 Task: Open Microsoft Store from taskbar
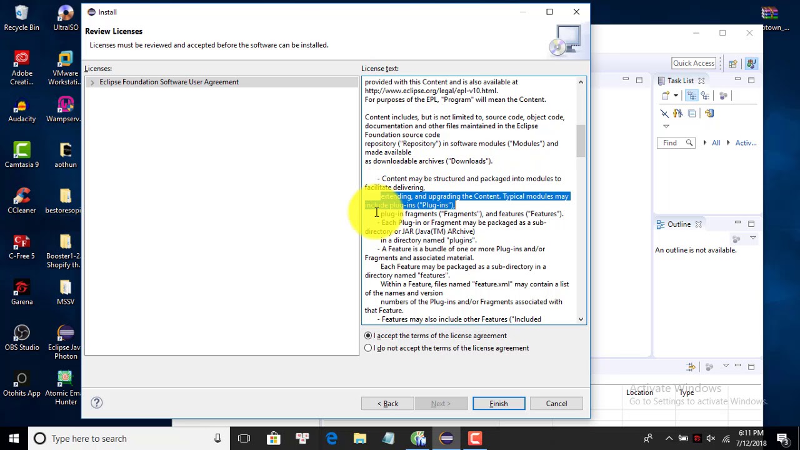[x=274, y=439]
